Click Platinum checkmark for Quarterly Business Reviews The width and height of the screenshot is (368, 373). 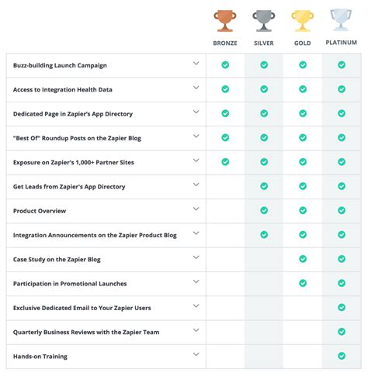tap(342, 332)
